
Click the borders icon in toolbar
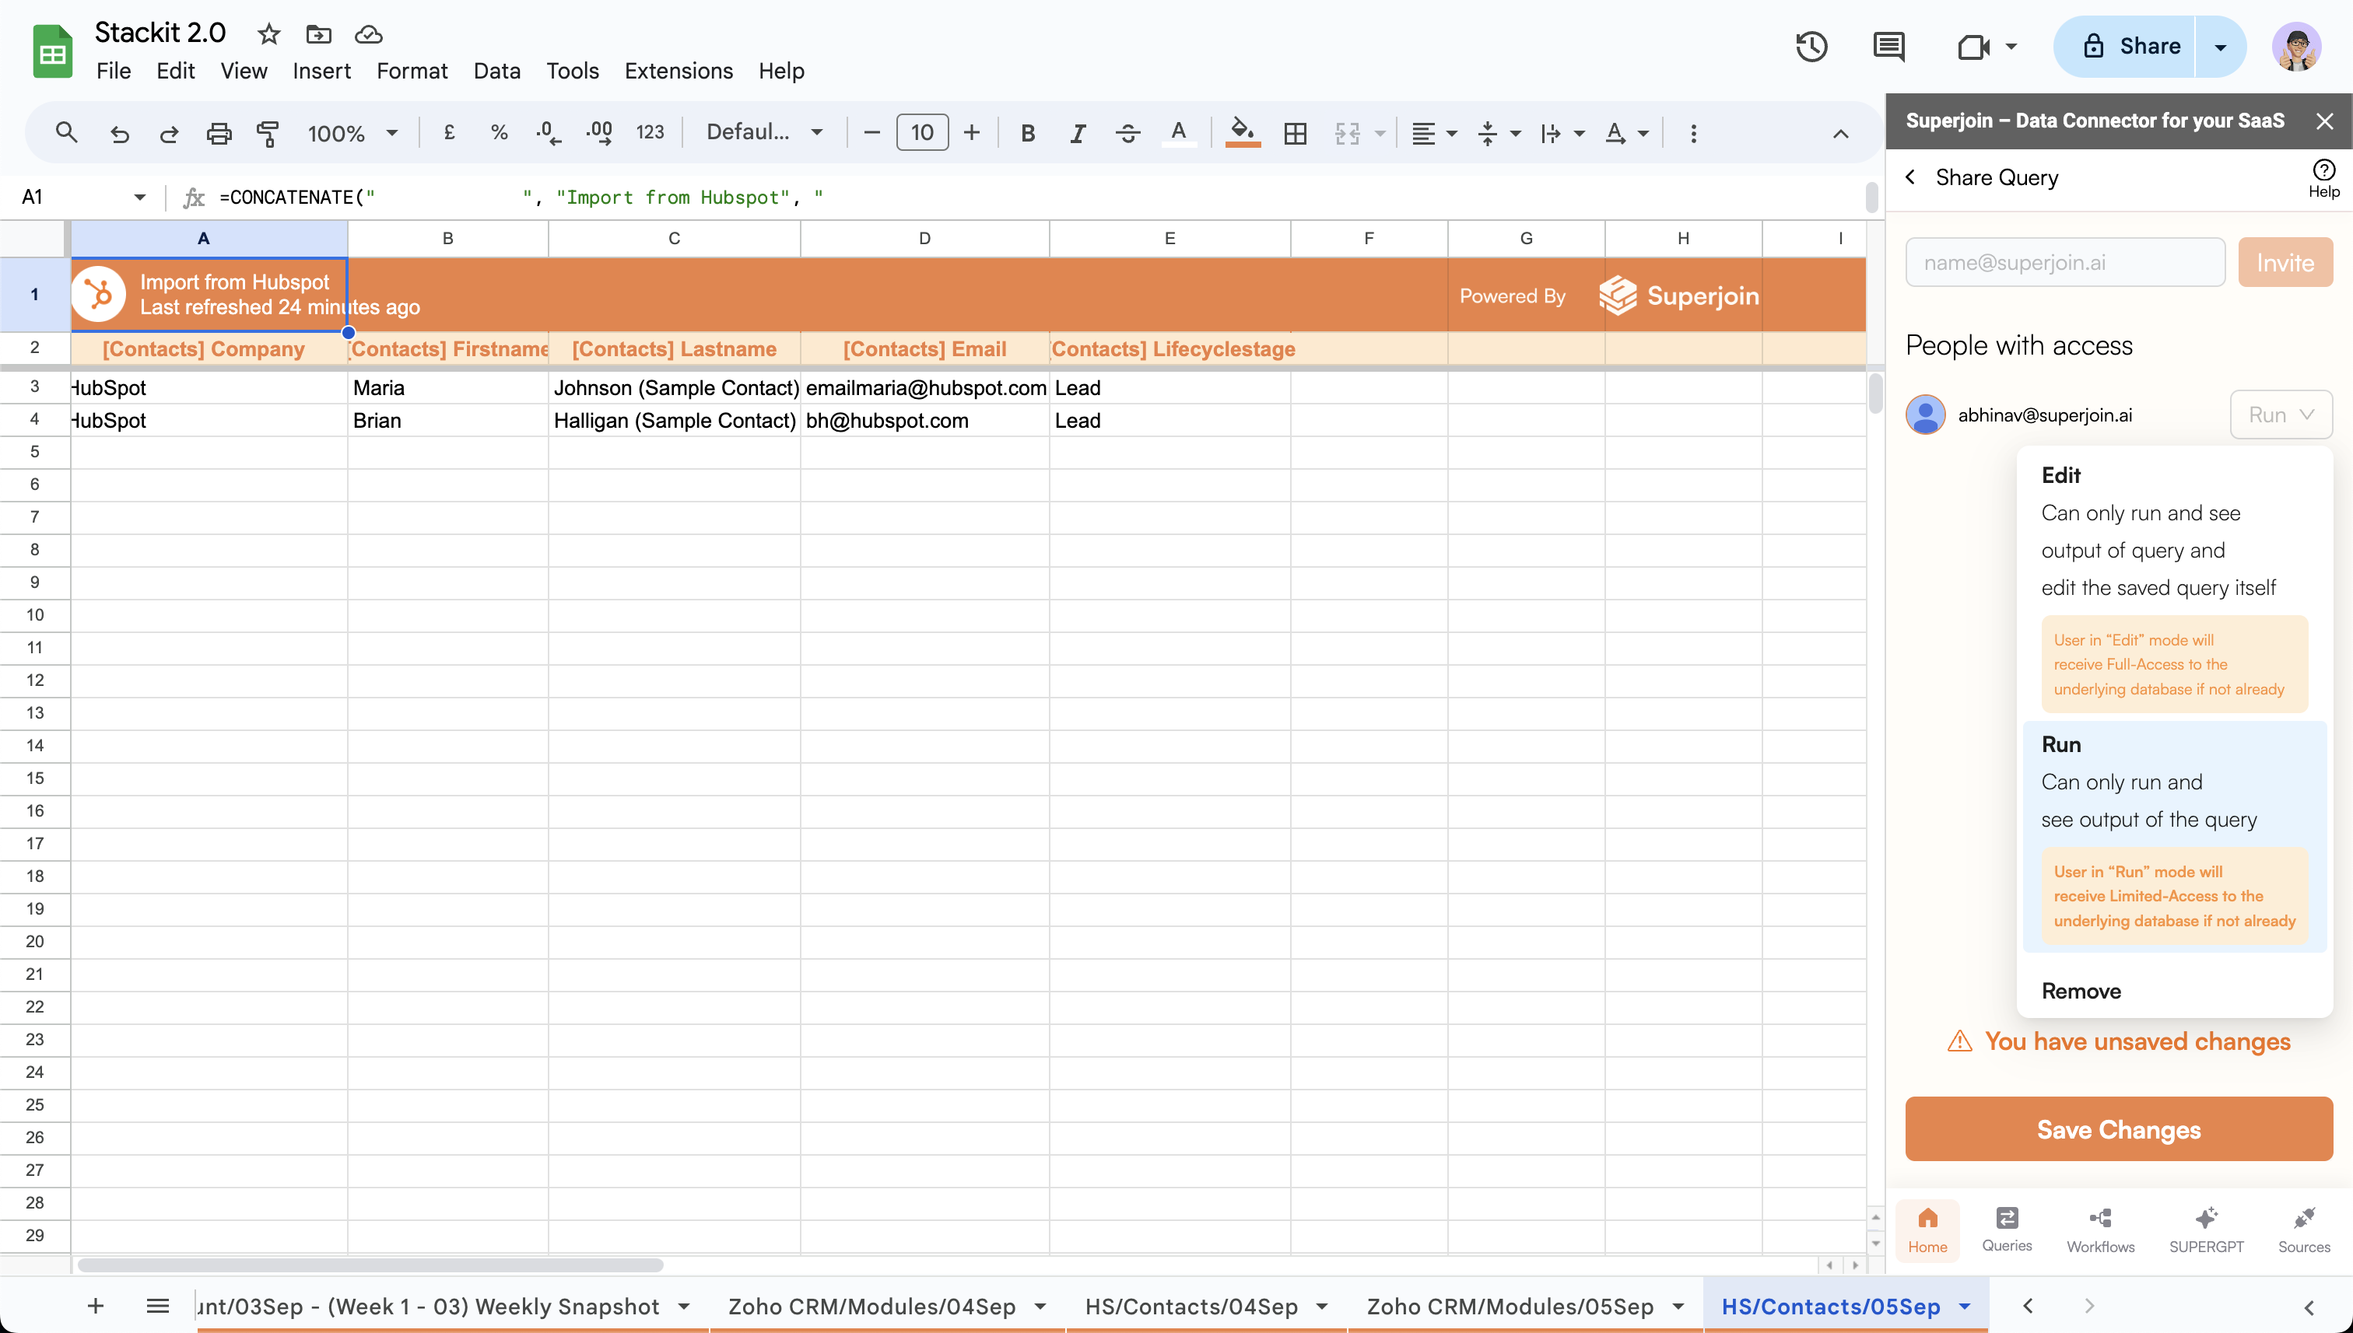[1295, 134]
